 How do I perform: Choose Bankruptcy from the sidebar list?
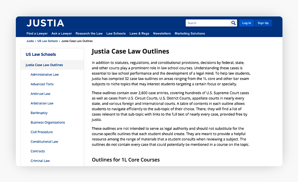pyautogui.click(x=39, y=113)
